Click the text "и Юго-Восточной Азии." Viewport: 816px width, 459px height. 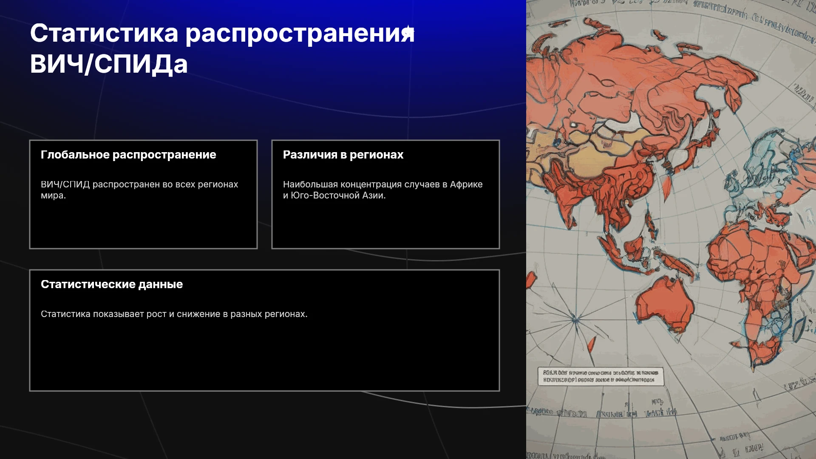334,195
